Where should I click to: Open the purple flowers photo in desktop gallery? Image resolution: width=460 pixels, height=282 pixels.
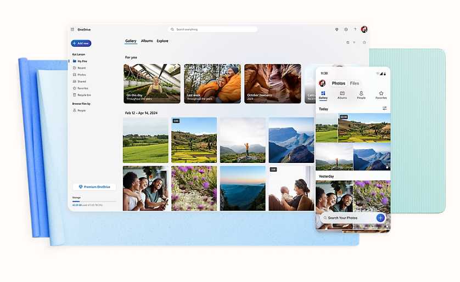point(194,189)
